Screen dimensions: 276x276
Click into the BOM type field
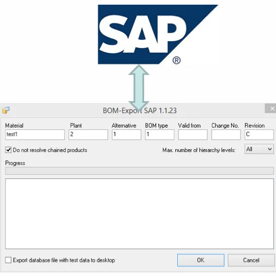160,135
